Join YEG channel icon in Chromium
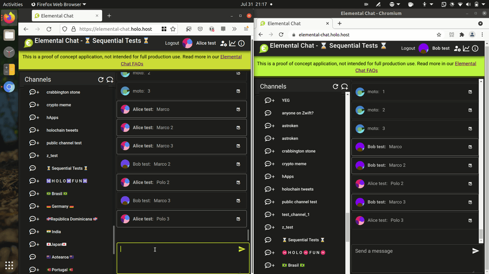This screenshot has width=489, height=274. 269,101
